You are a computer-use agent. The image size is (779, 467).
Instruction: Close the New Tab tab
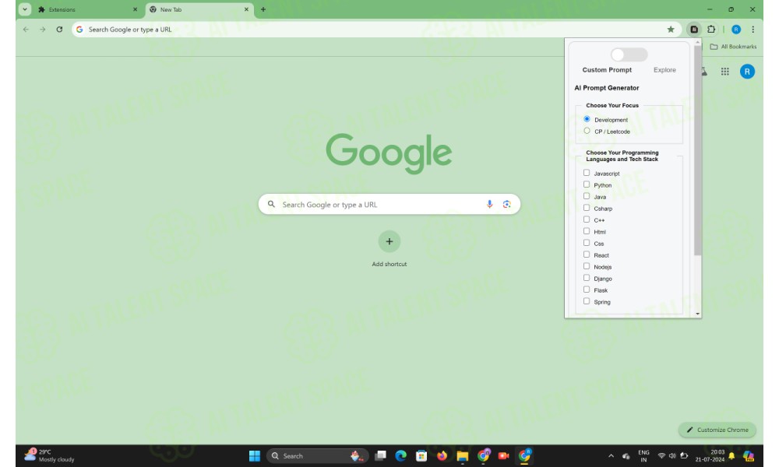pyautogui.click(x=246, y=9)
